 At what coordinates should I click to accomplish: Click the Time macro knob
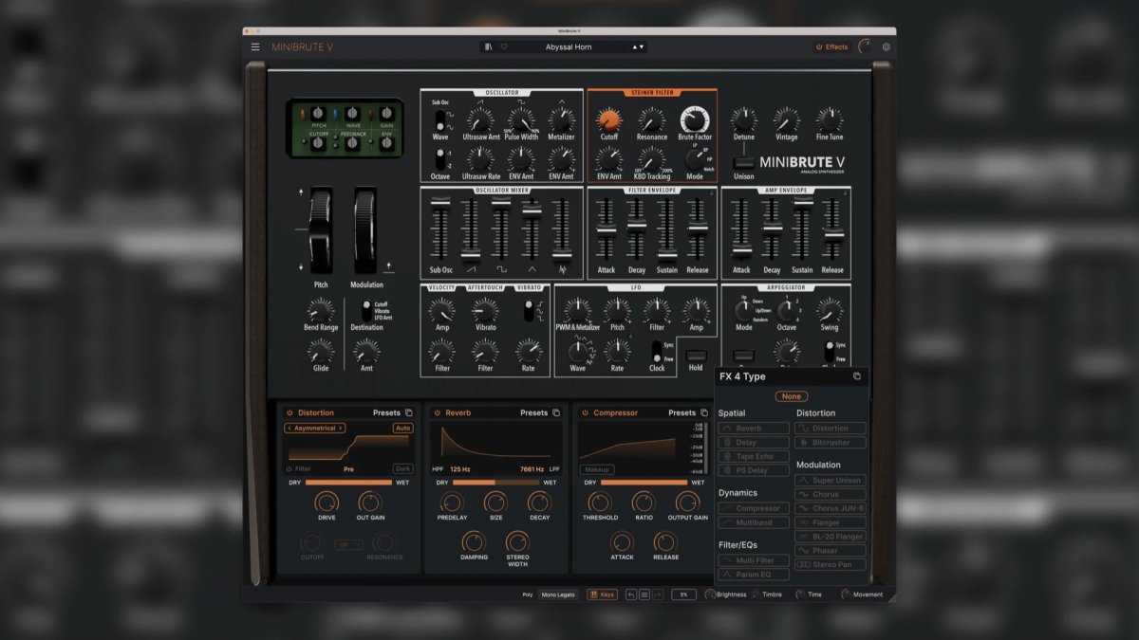click(800, 594)
